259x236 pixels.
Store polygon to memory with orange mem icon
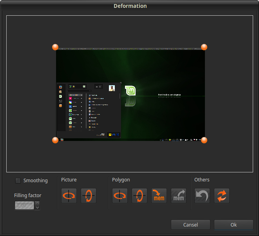pyautogui.click(x=159, y=196)
